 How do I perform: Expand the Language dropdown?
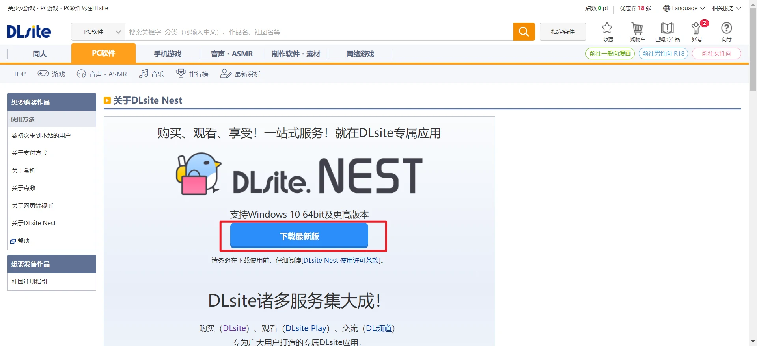point(684,8)
